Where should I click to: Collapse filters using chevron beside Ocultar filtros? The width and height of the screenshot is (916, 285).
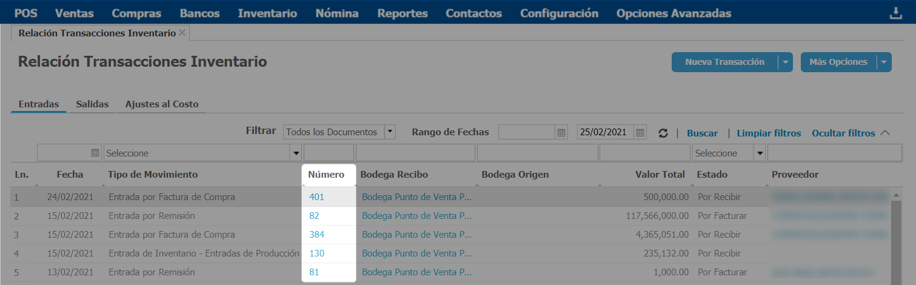884,133
